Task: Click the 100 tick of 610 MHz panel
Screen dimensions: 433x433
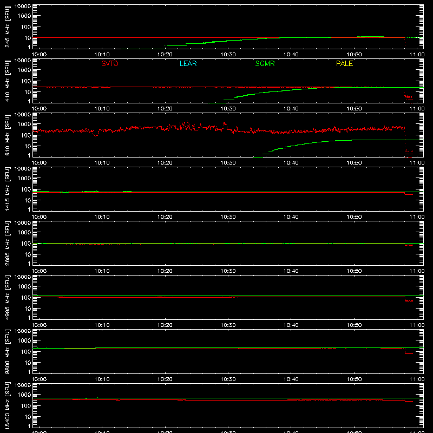Action: (x=26, y=135)
